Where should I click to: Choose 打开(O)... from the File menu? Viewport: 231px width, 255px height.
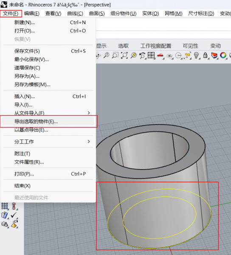(48, 31)
